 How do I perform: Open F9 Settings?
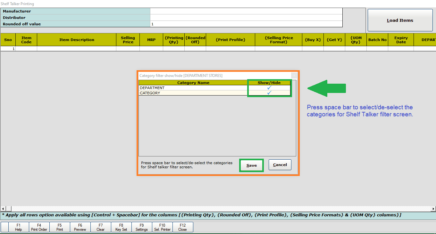[x=142, y=227]
